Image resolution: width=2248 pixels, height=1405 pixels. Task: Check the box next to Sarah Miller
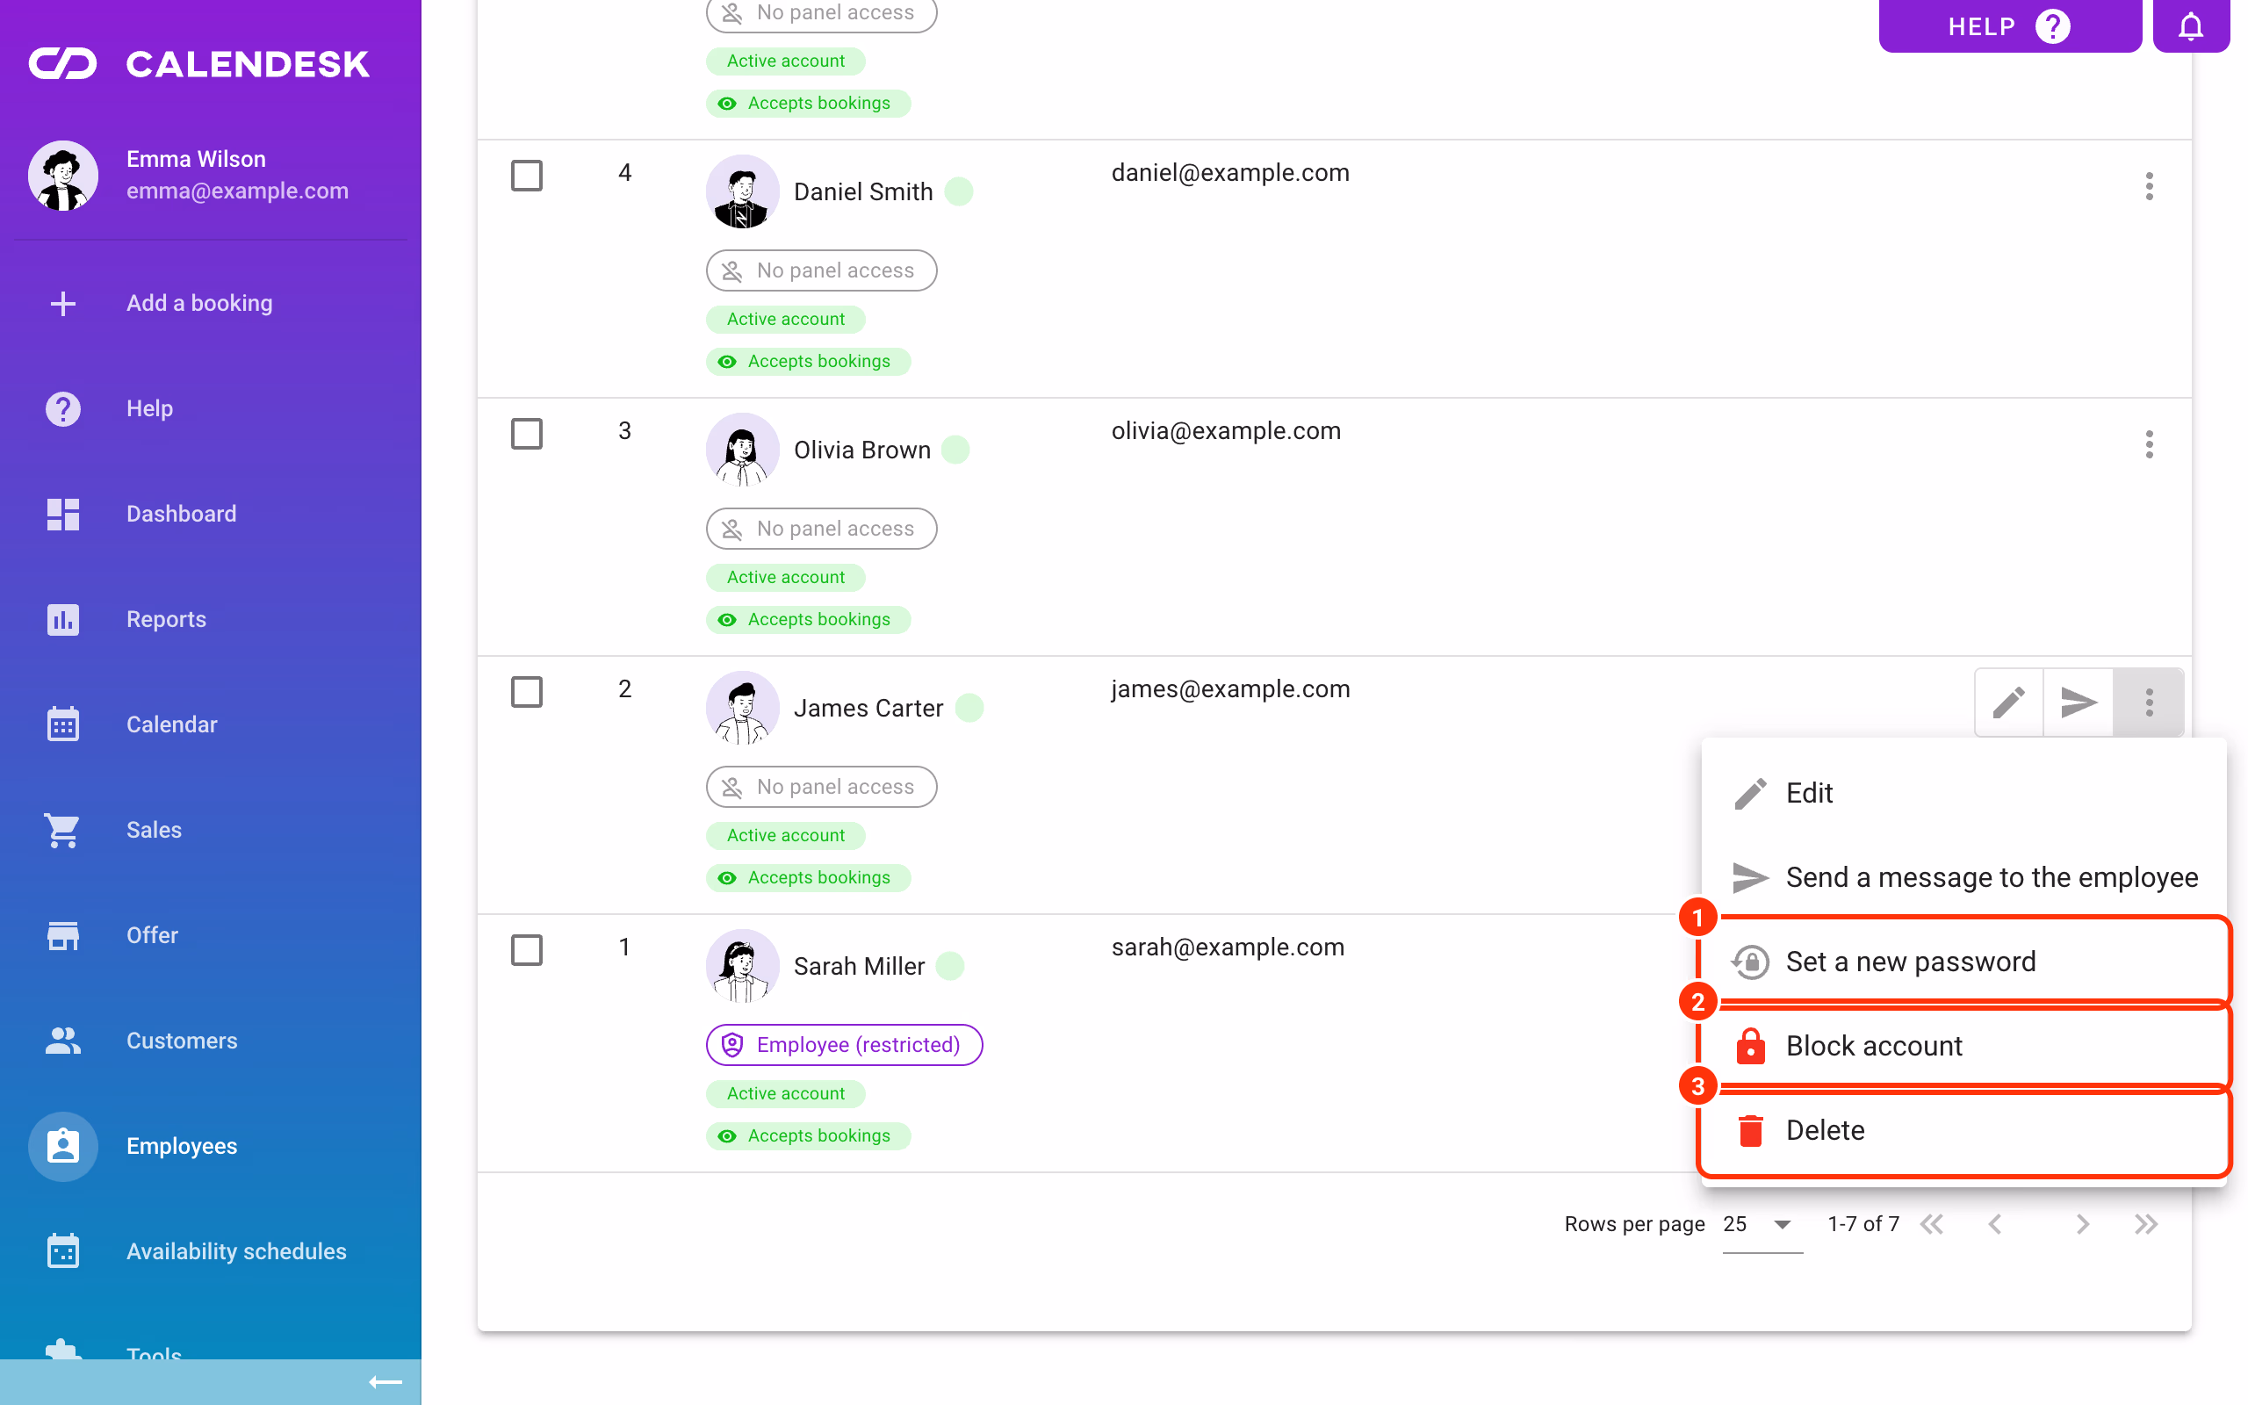pyautogui.click(x=527, y=949)
